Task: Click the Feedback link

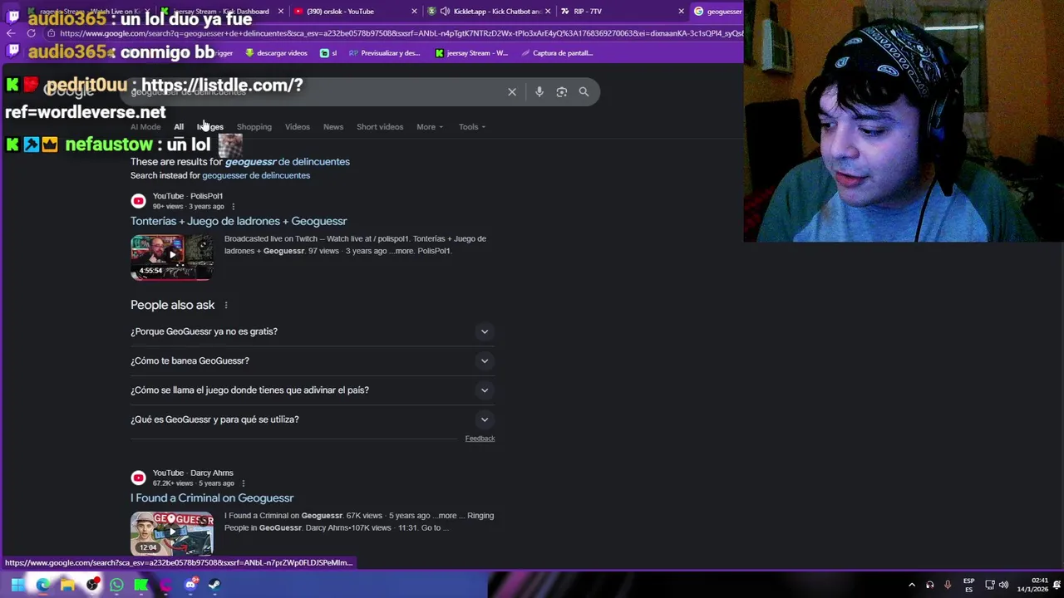Action: [x=480, y=439]
